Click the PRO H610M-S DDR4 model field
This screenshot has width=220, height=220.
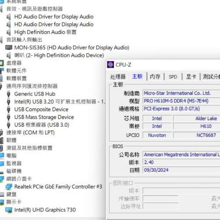tap(181, 101)
